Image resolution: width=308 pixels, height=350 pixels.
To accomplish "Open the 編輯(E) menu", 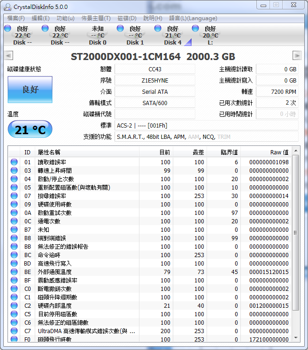I will (41, 18).
